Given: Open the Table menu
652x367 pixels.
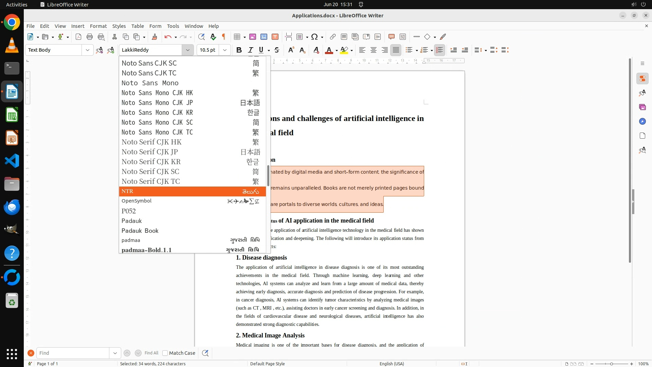Looking at the screenshot, I should (138, 26).
